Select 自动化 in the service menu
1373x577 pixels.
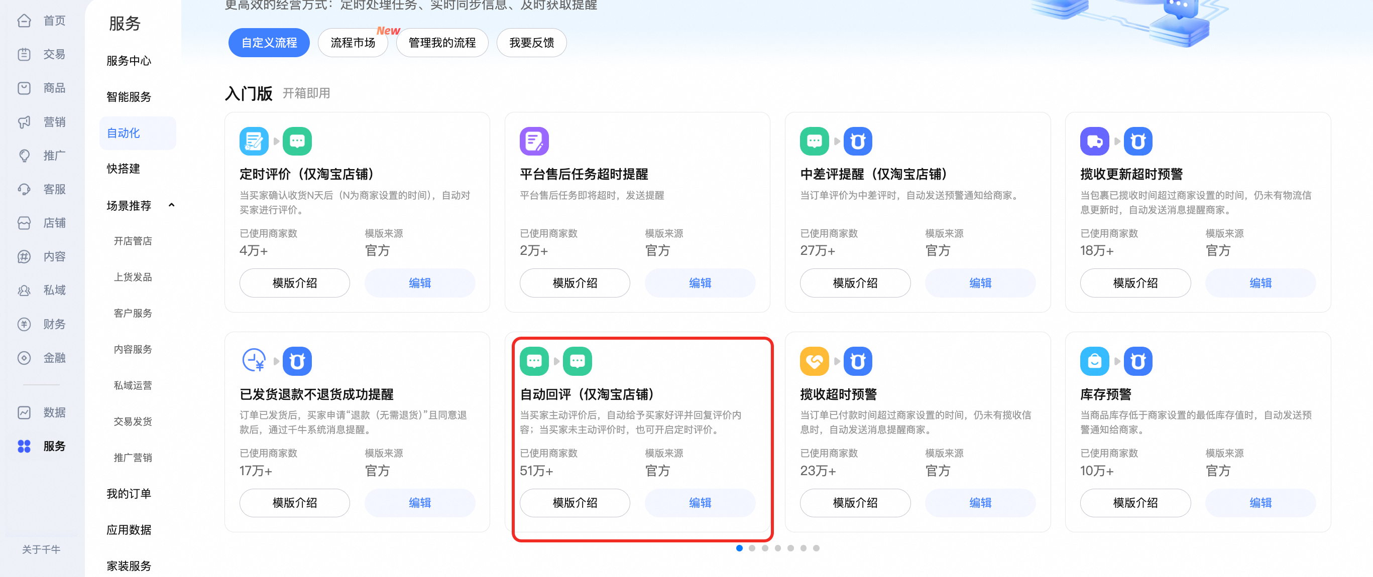point(138,133)
